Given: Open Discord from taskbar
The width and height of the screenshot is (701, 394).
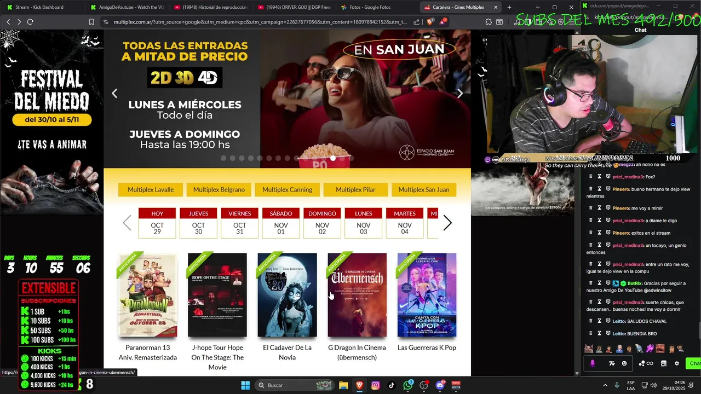Looking at the screenshot, I should click(x=440, y=385).
